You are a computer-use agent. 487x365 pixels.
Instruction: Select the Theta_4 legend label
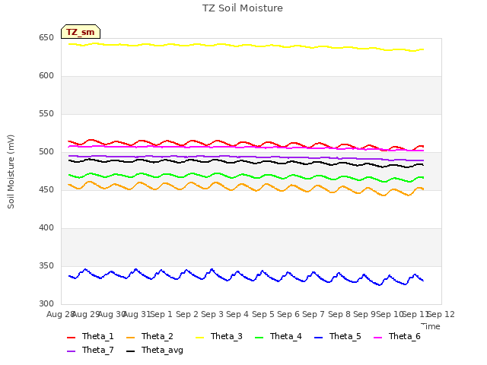point(286,336)
